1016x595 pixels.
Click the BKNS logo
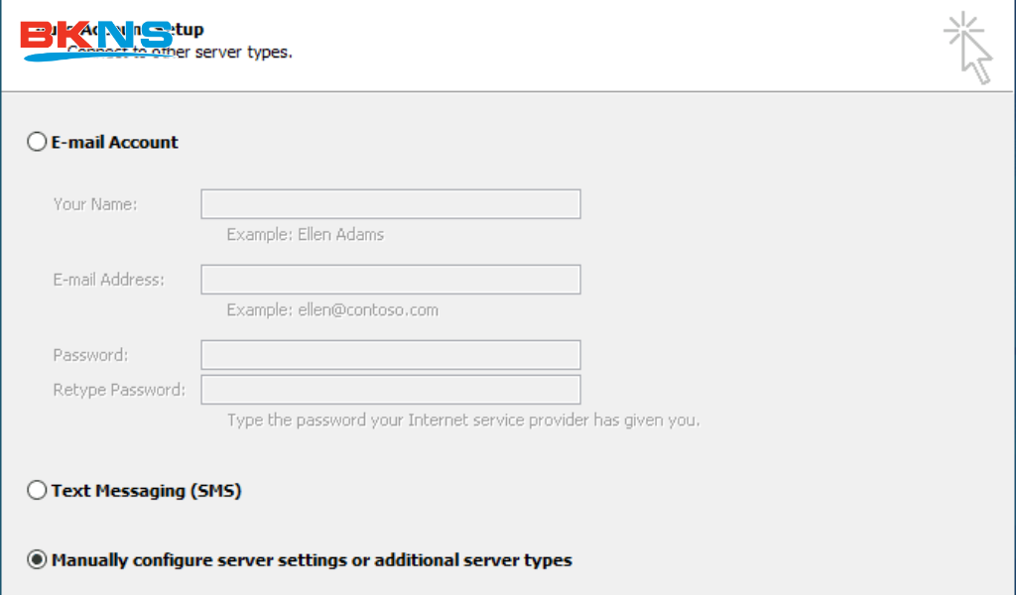coord(96,40)
